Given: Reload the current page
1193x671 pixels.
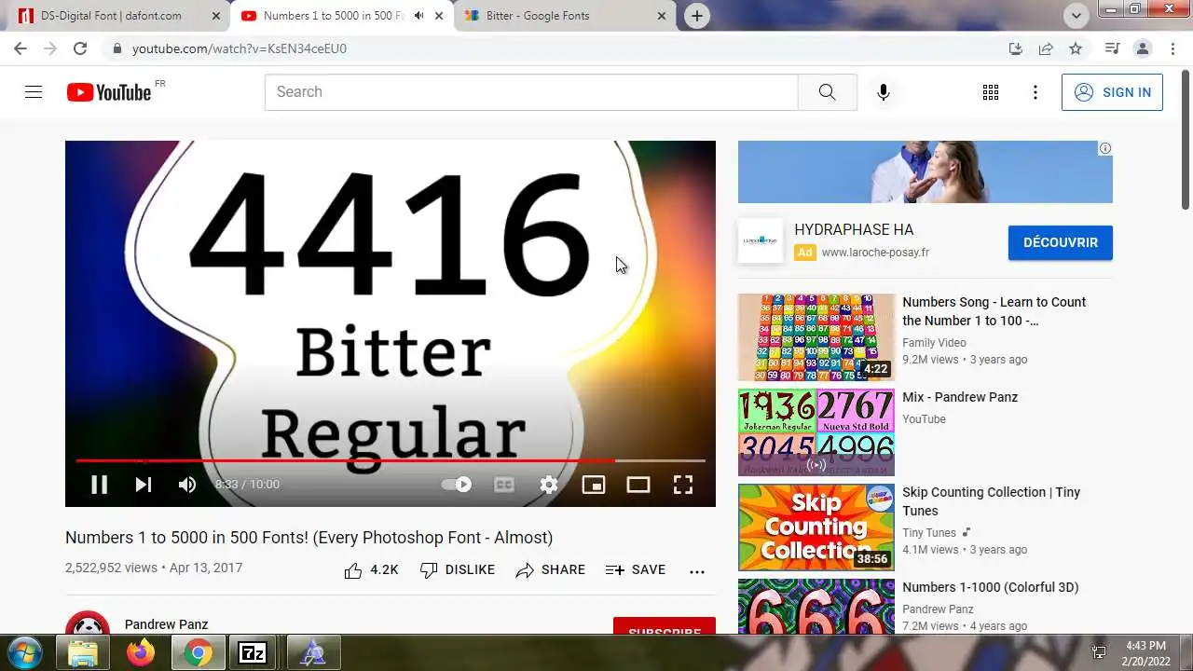Looking at the screenshot, I should click(x=80, y=48).
